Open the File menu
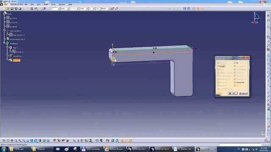Screen dimensions: 271x152 coord(26,5)
